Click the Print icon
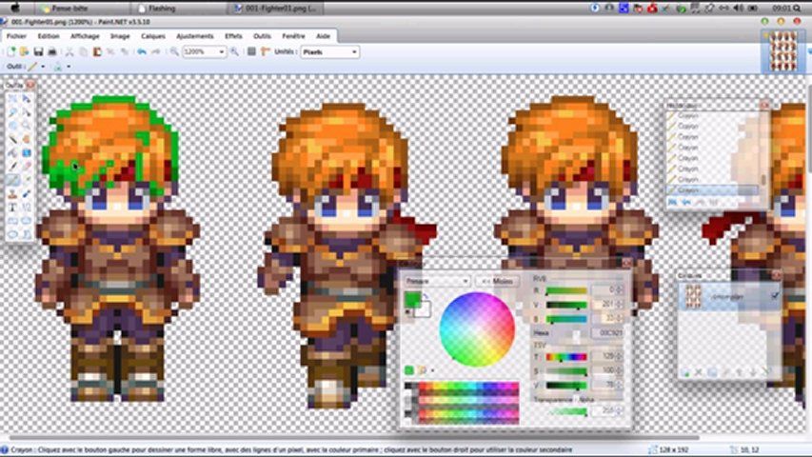The width and height of the screenshot is (812, 457). 51,51
